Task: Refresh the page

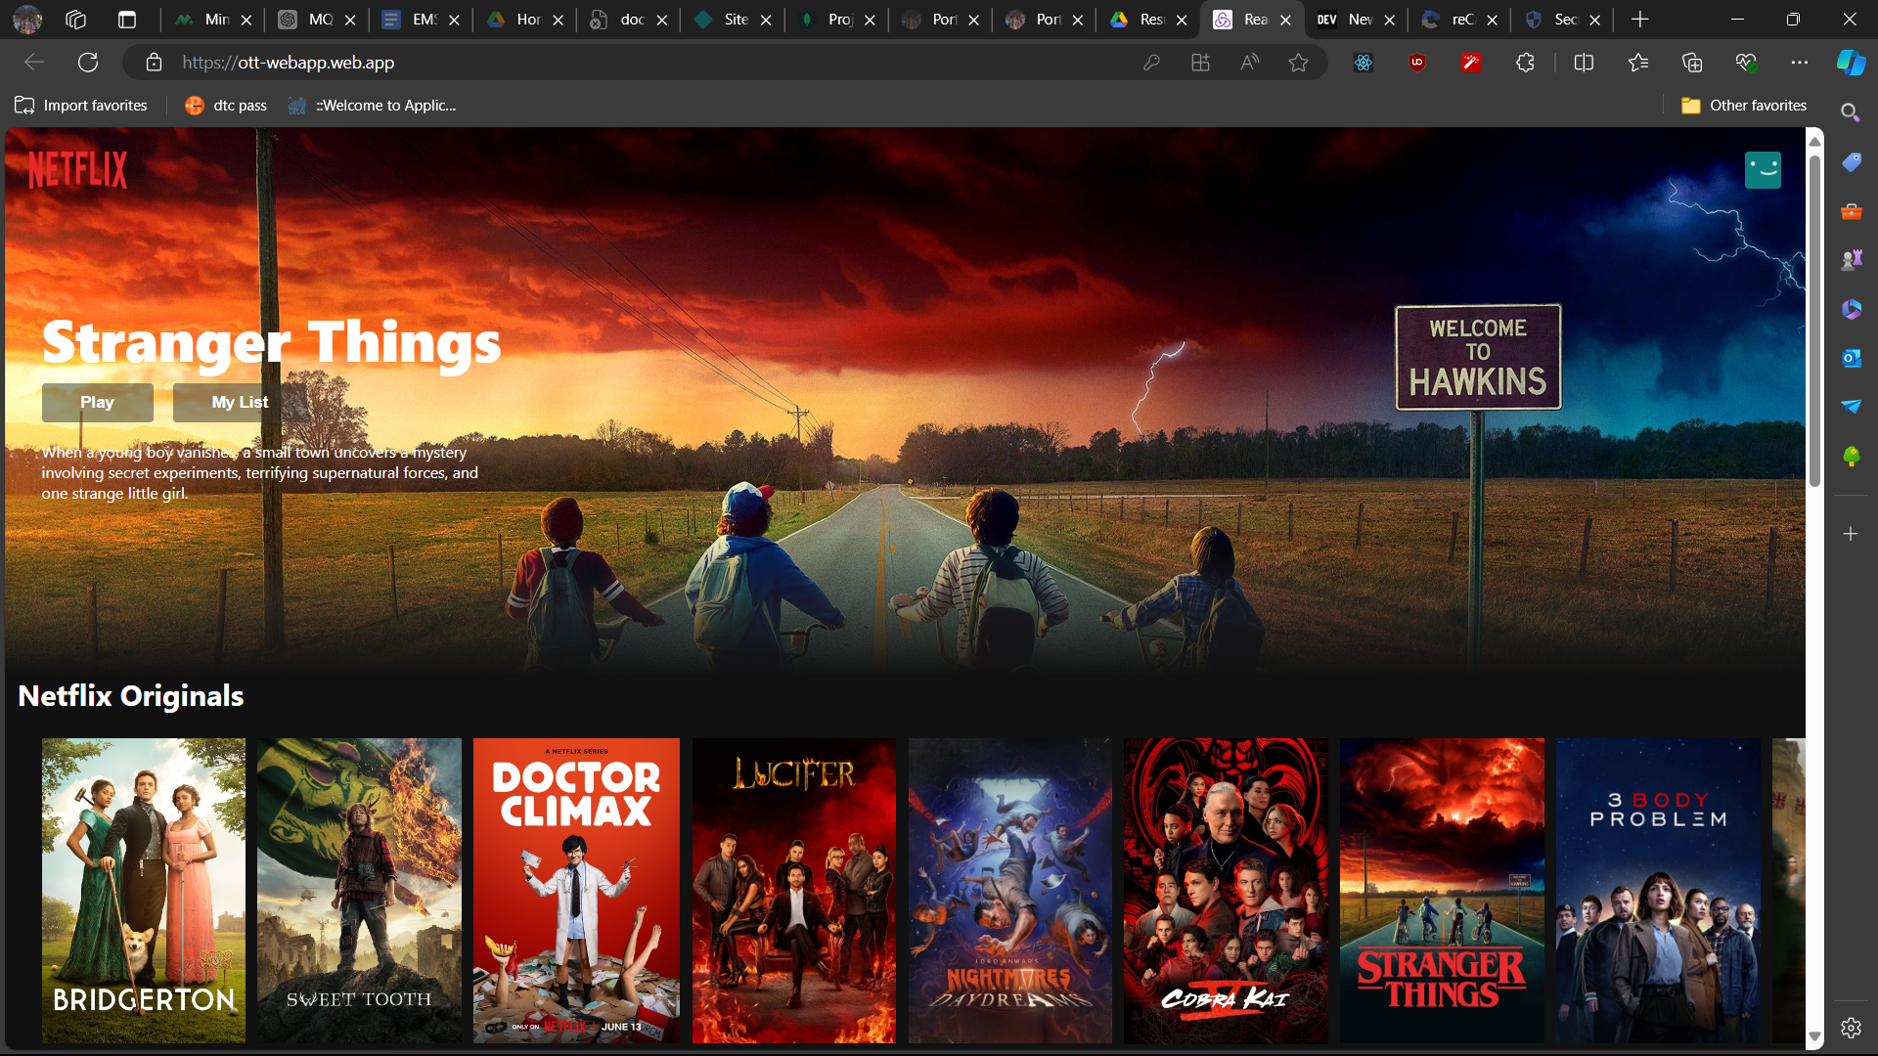Action: pyautogui.click(x=88, y=63)
